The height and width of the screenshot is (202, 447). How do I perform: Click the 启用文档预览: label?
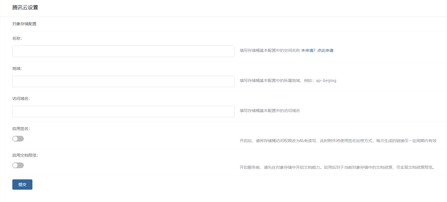click(25, 155)
